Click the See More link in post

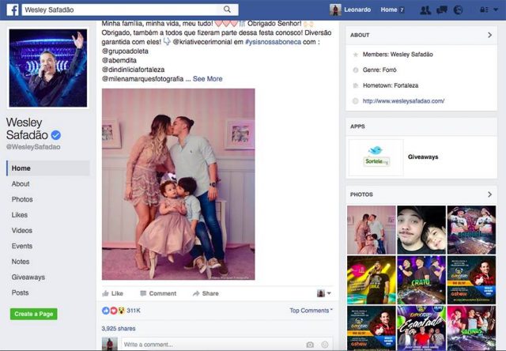[207, 79]
